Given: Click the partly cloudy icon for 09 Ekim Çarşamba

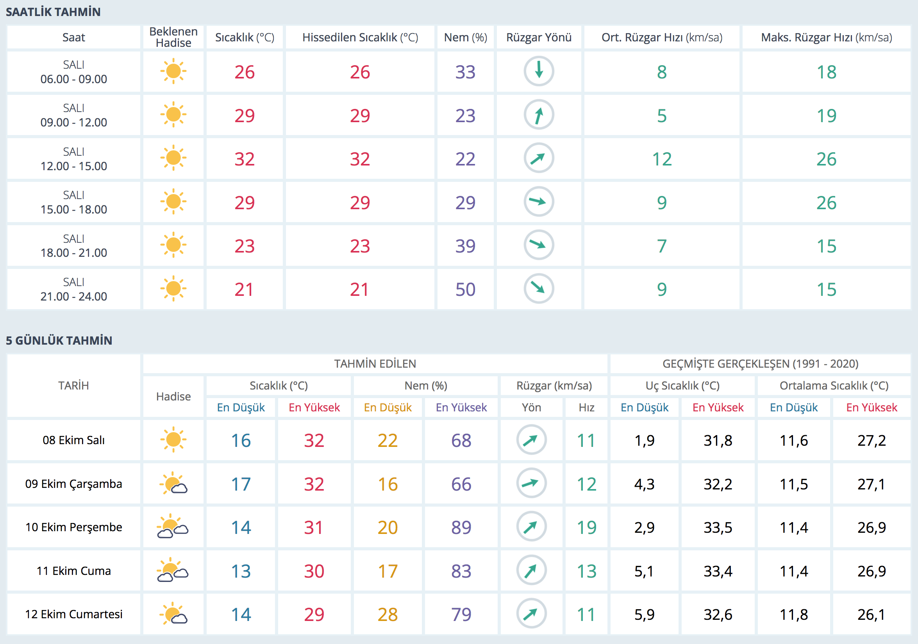Looking at the screenshot, I should point(173,484).
